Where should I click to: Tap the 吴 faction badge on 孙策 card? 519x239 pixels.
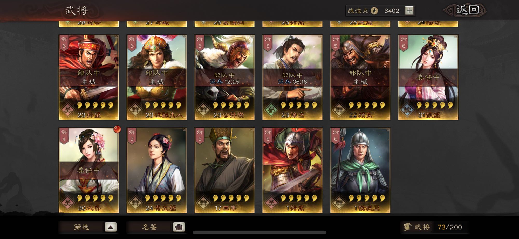point(271,202)
